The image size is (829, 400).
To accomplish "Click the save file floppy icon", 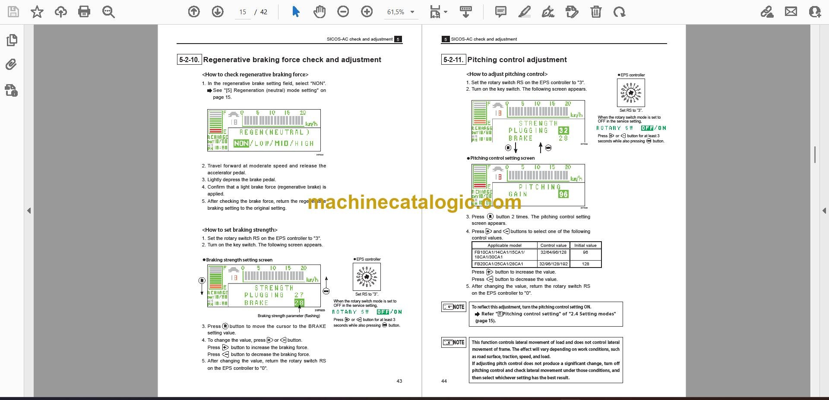I will (x=13, y=12).
